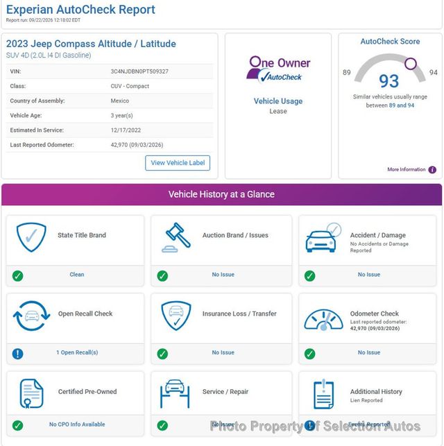Click the Auction Brand gavel icon
Viewport: 444px width, 446px height.
176,237
